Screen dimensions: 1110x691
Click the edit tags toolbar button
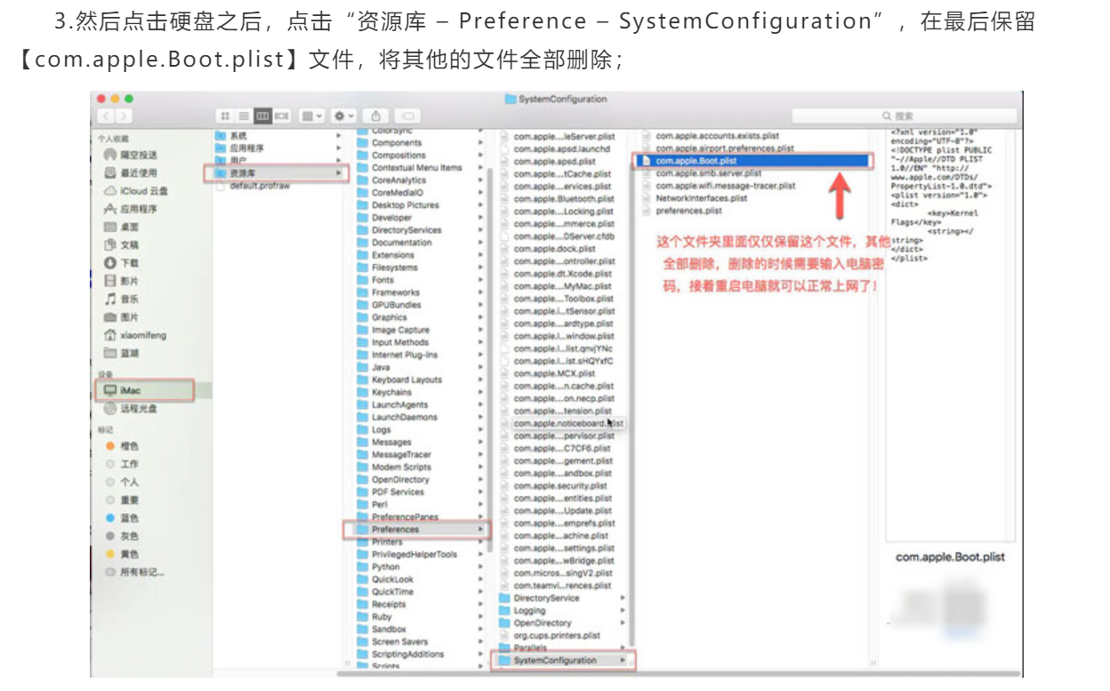[x=407, y=117]
